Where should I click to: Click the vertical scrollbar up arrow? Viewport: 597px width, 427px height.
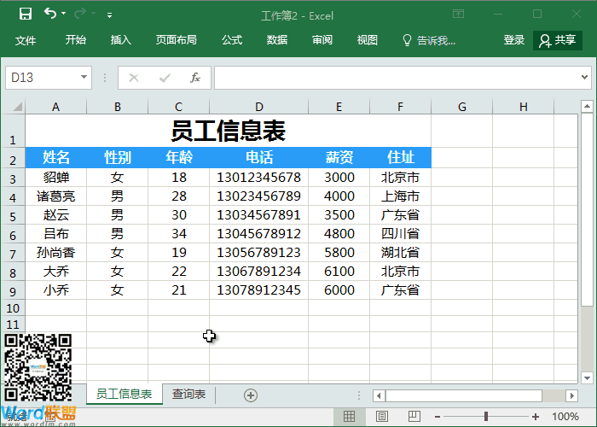point(587,107)
